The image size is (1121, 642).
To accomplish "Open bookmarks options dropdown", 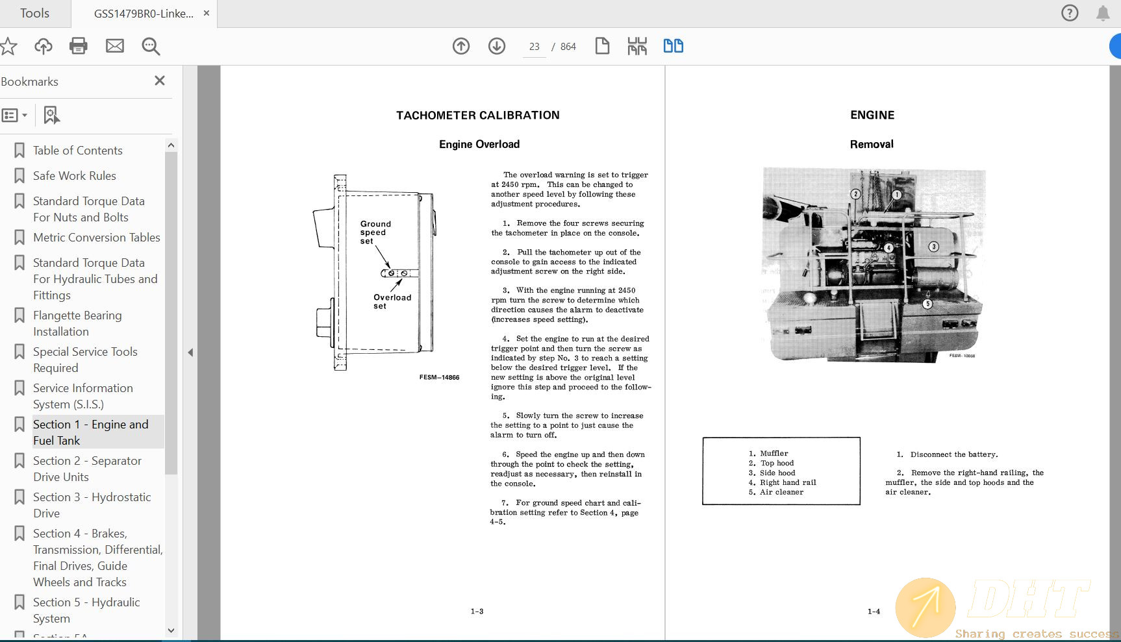I will [x=14, y=115].
